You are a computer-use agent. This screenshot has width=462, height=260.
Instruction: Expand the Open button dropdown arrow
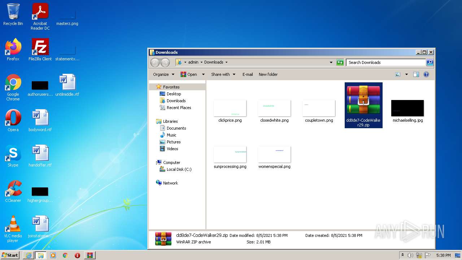click(203, 74)
